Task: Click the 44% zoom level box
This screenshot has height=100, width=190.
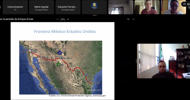Action: coord(63,19)
